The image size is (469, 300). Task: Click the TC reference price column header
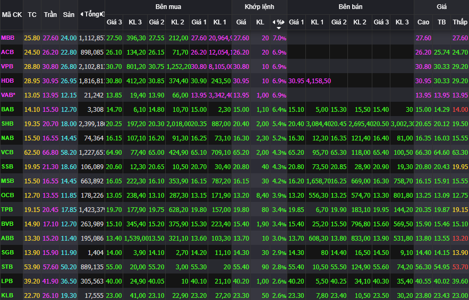pyautogui.click(x=32, y=14)
